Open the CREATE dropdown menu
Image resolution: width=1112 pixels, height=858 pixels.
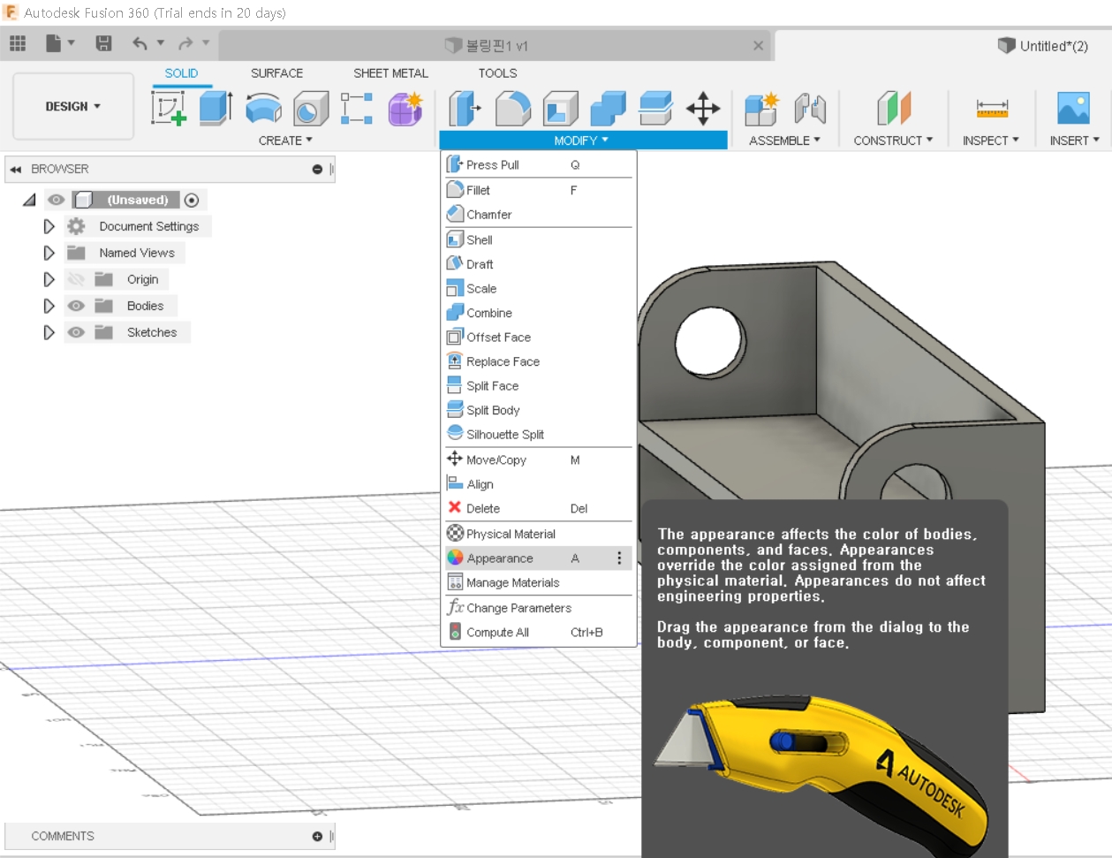click(x=285, y=140)
